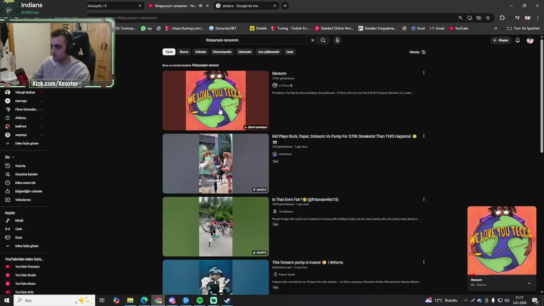Screen dimensions: 544x306
Task: Open the YouTube account avatar menu
Action: click(x=530, y=40)
